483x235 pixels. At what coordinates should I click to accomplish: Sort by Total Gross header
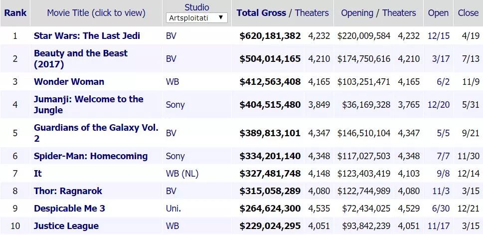(261, 13)
